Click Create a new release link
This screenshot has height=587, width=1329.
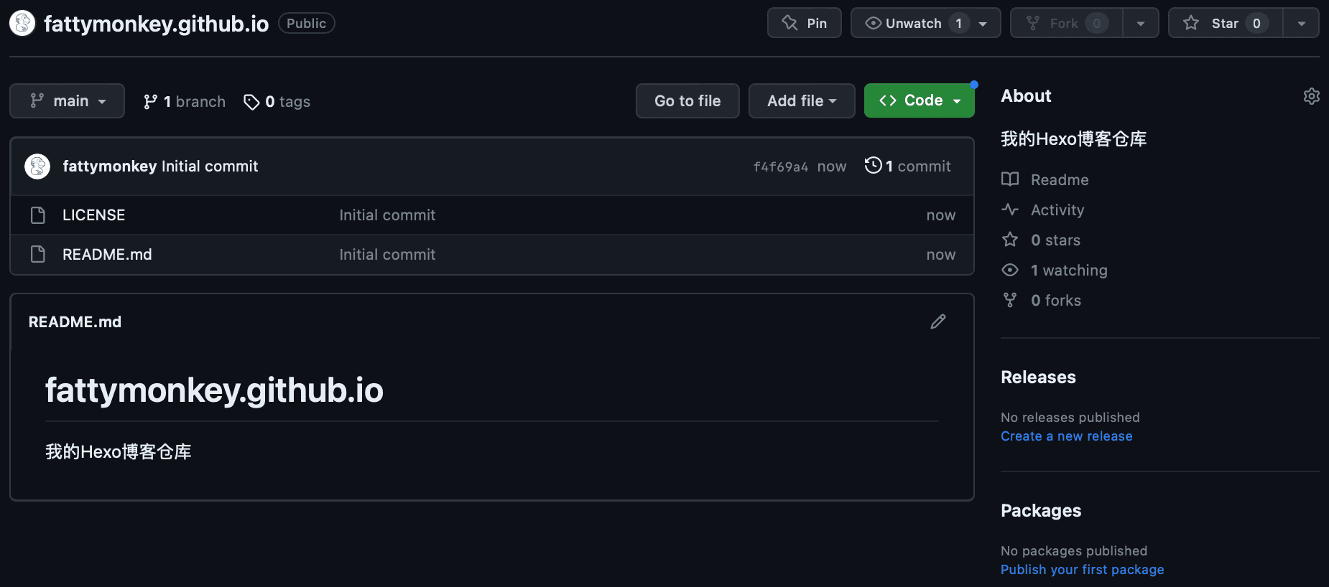tap(1067, 436)
